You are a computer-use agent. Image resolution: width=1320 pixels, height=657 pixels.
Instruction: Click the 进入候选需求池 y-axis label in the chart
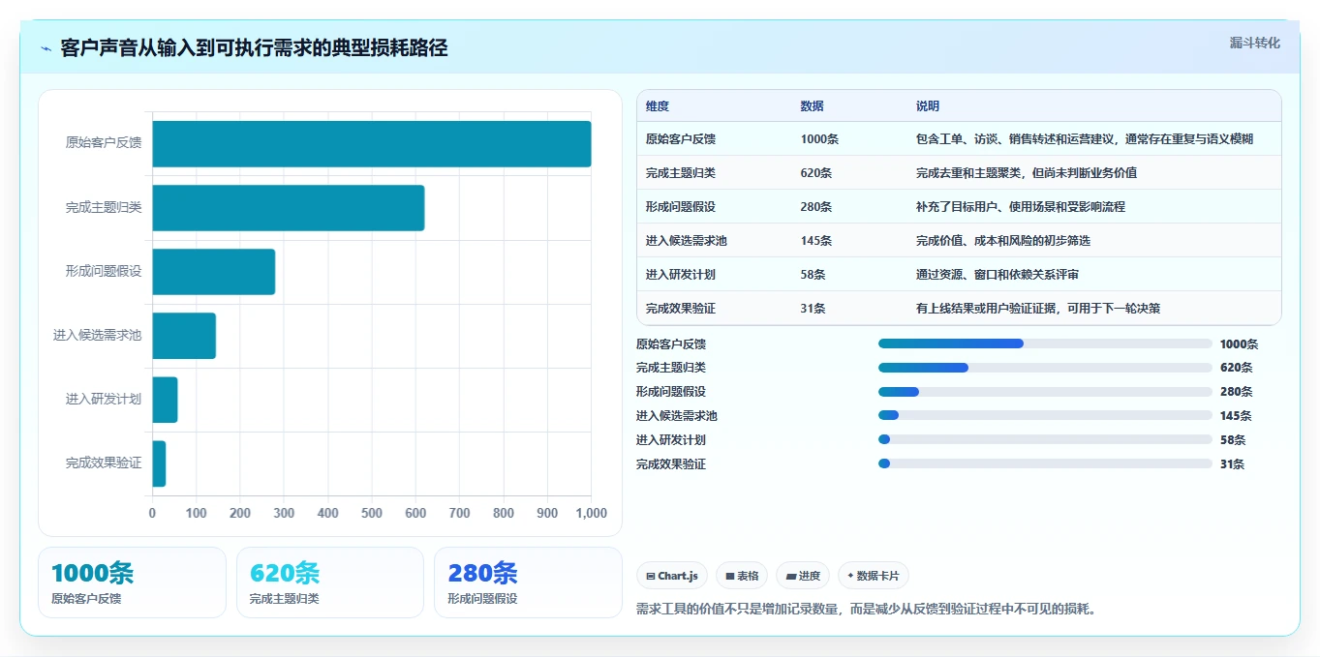point(97,335)
